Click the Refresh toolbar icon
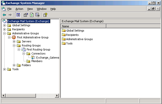The width and height of the screenshot is (162, 104). click(32, 15)
